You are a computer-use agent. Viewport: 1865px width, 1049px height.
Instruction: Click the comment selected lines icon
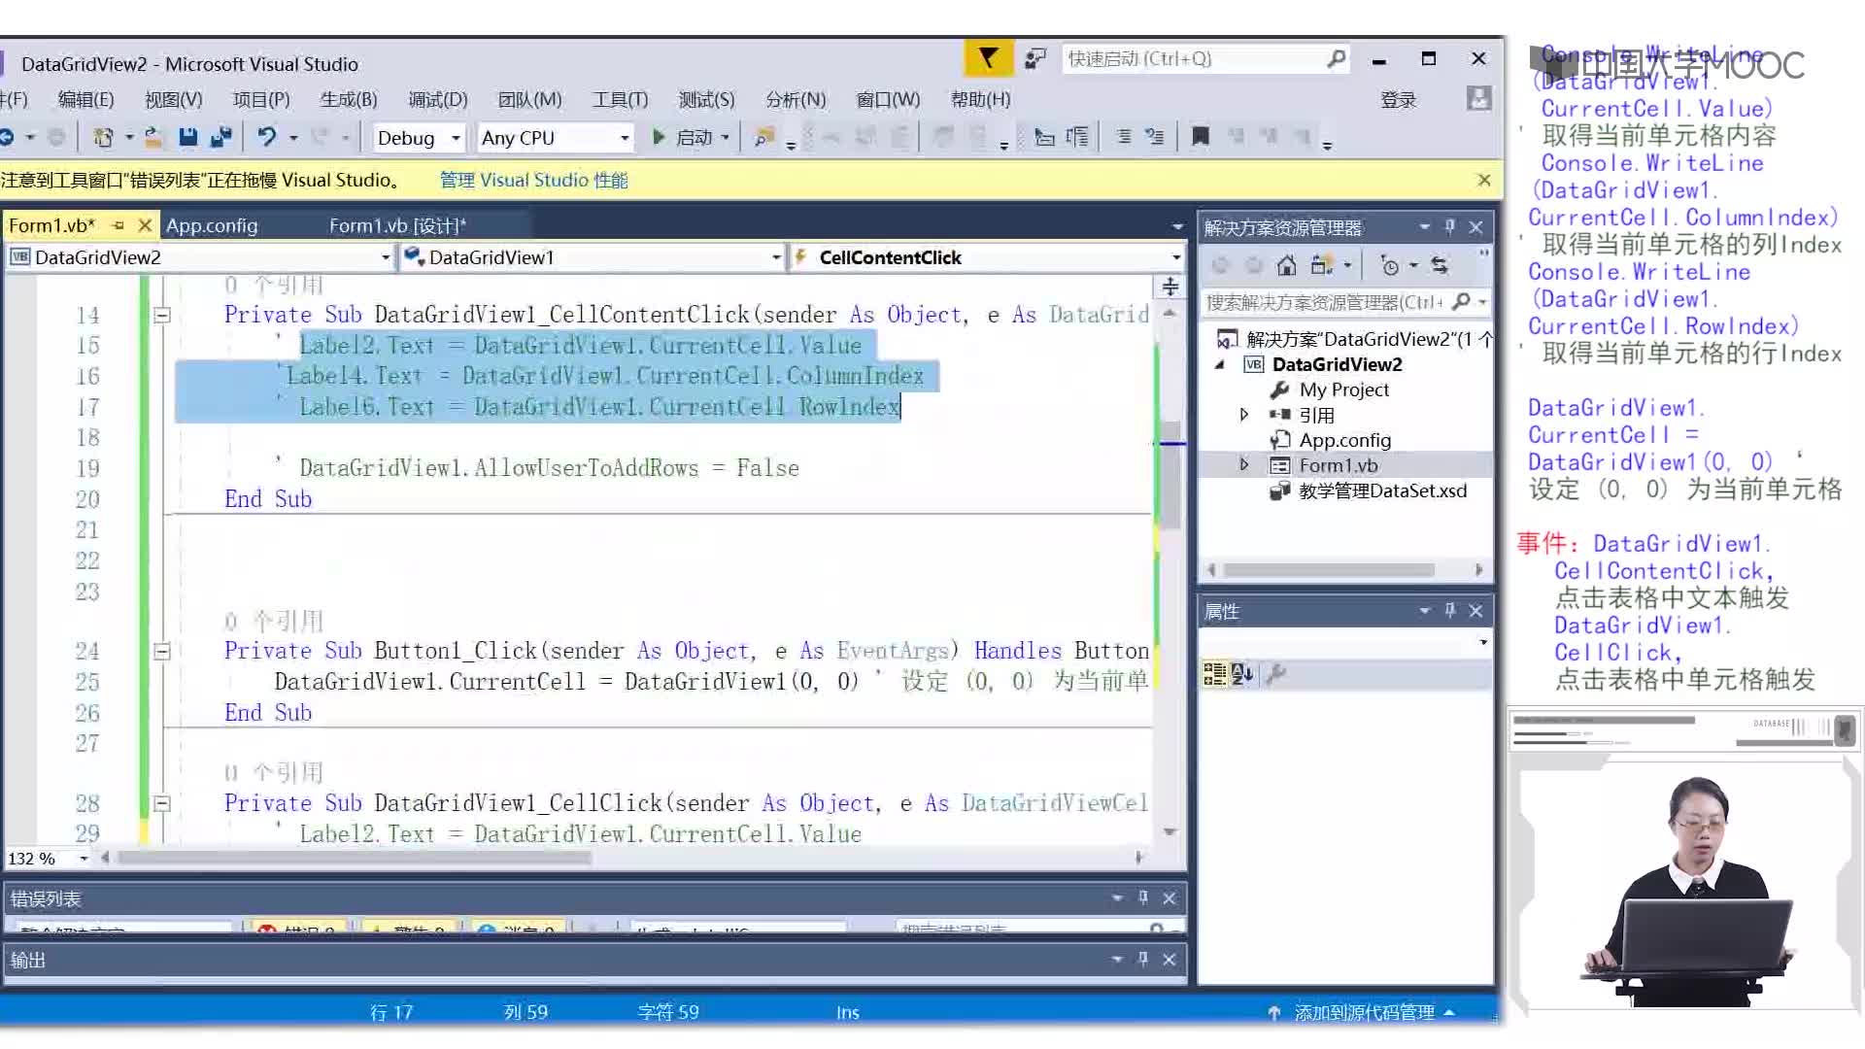pyautogui.click(x=1123, y=137)
